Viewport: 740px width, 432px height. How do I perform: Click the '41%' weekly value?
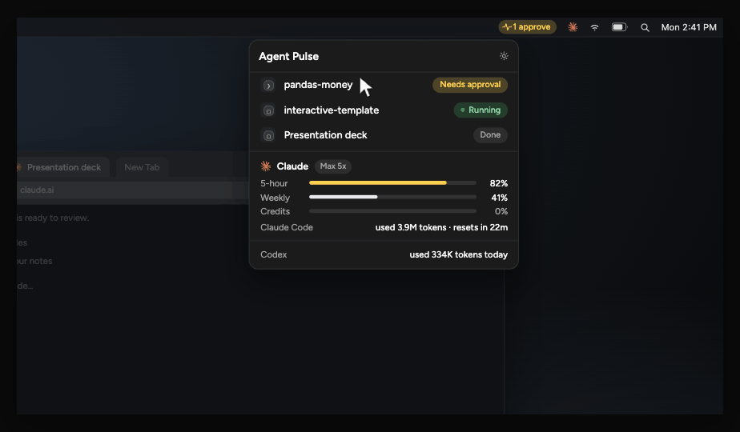tap(499, 198)
